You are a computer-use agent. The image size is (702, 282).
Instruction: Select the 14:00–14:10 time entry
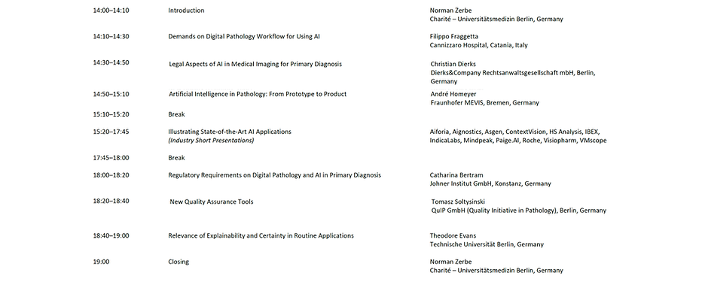(111, 11)
